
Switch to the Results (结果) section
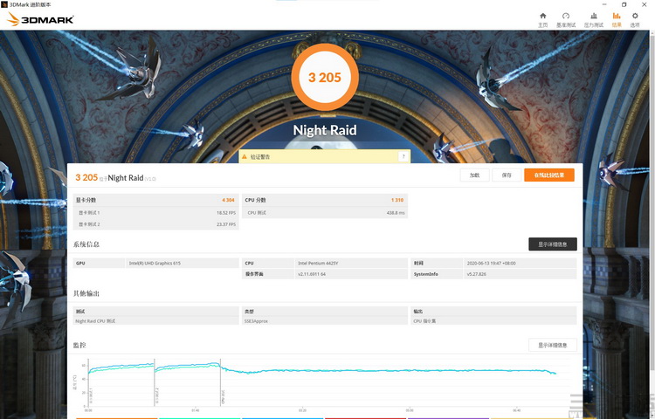pyautogui.click(x=617, y=19)
